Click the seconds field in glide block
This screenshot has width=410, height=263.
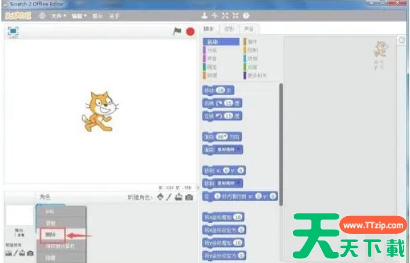218,196
